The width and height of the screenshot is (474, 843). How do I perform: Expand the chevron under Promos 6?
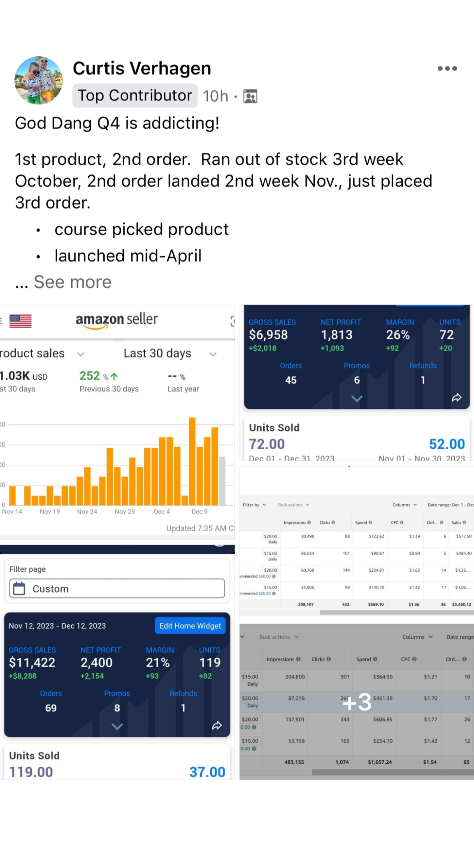[357, 398]
